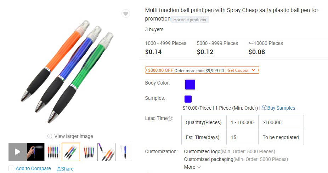
Task: Select the highlighted three-pens thumbnail
Action: (x=71, y=152)
